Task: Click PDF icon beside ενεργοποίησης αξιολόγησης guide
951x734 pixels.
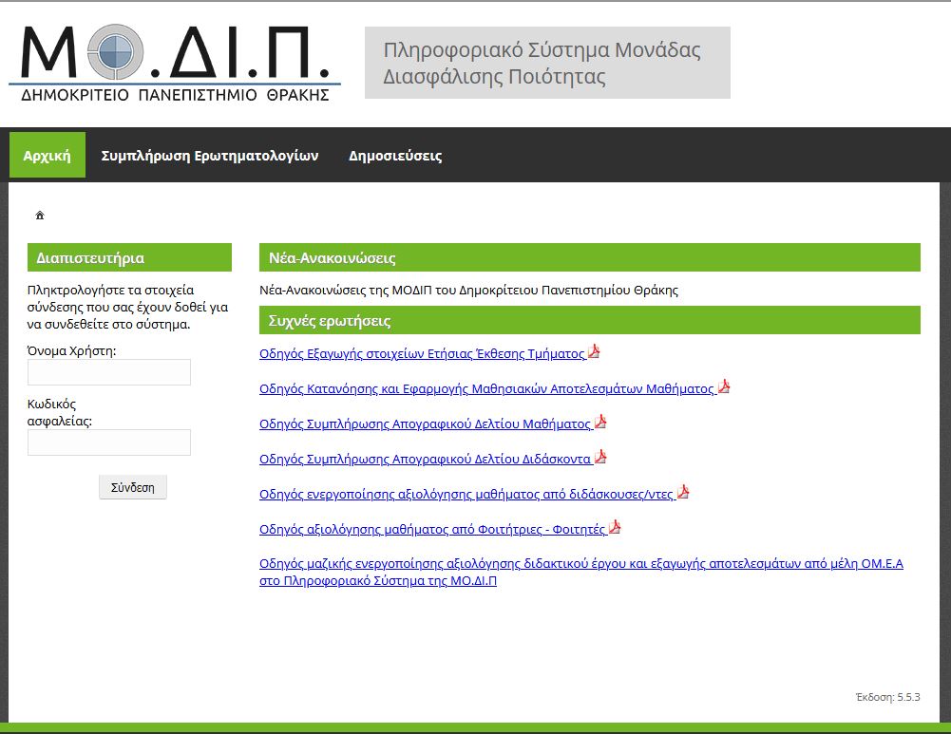Action: [x=682, y=493]
